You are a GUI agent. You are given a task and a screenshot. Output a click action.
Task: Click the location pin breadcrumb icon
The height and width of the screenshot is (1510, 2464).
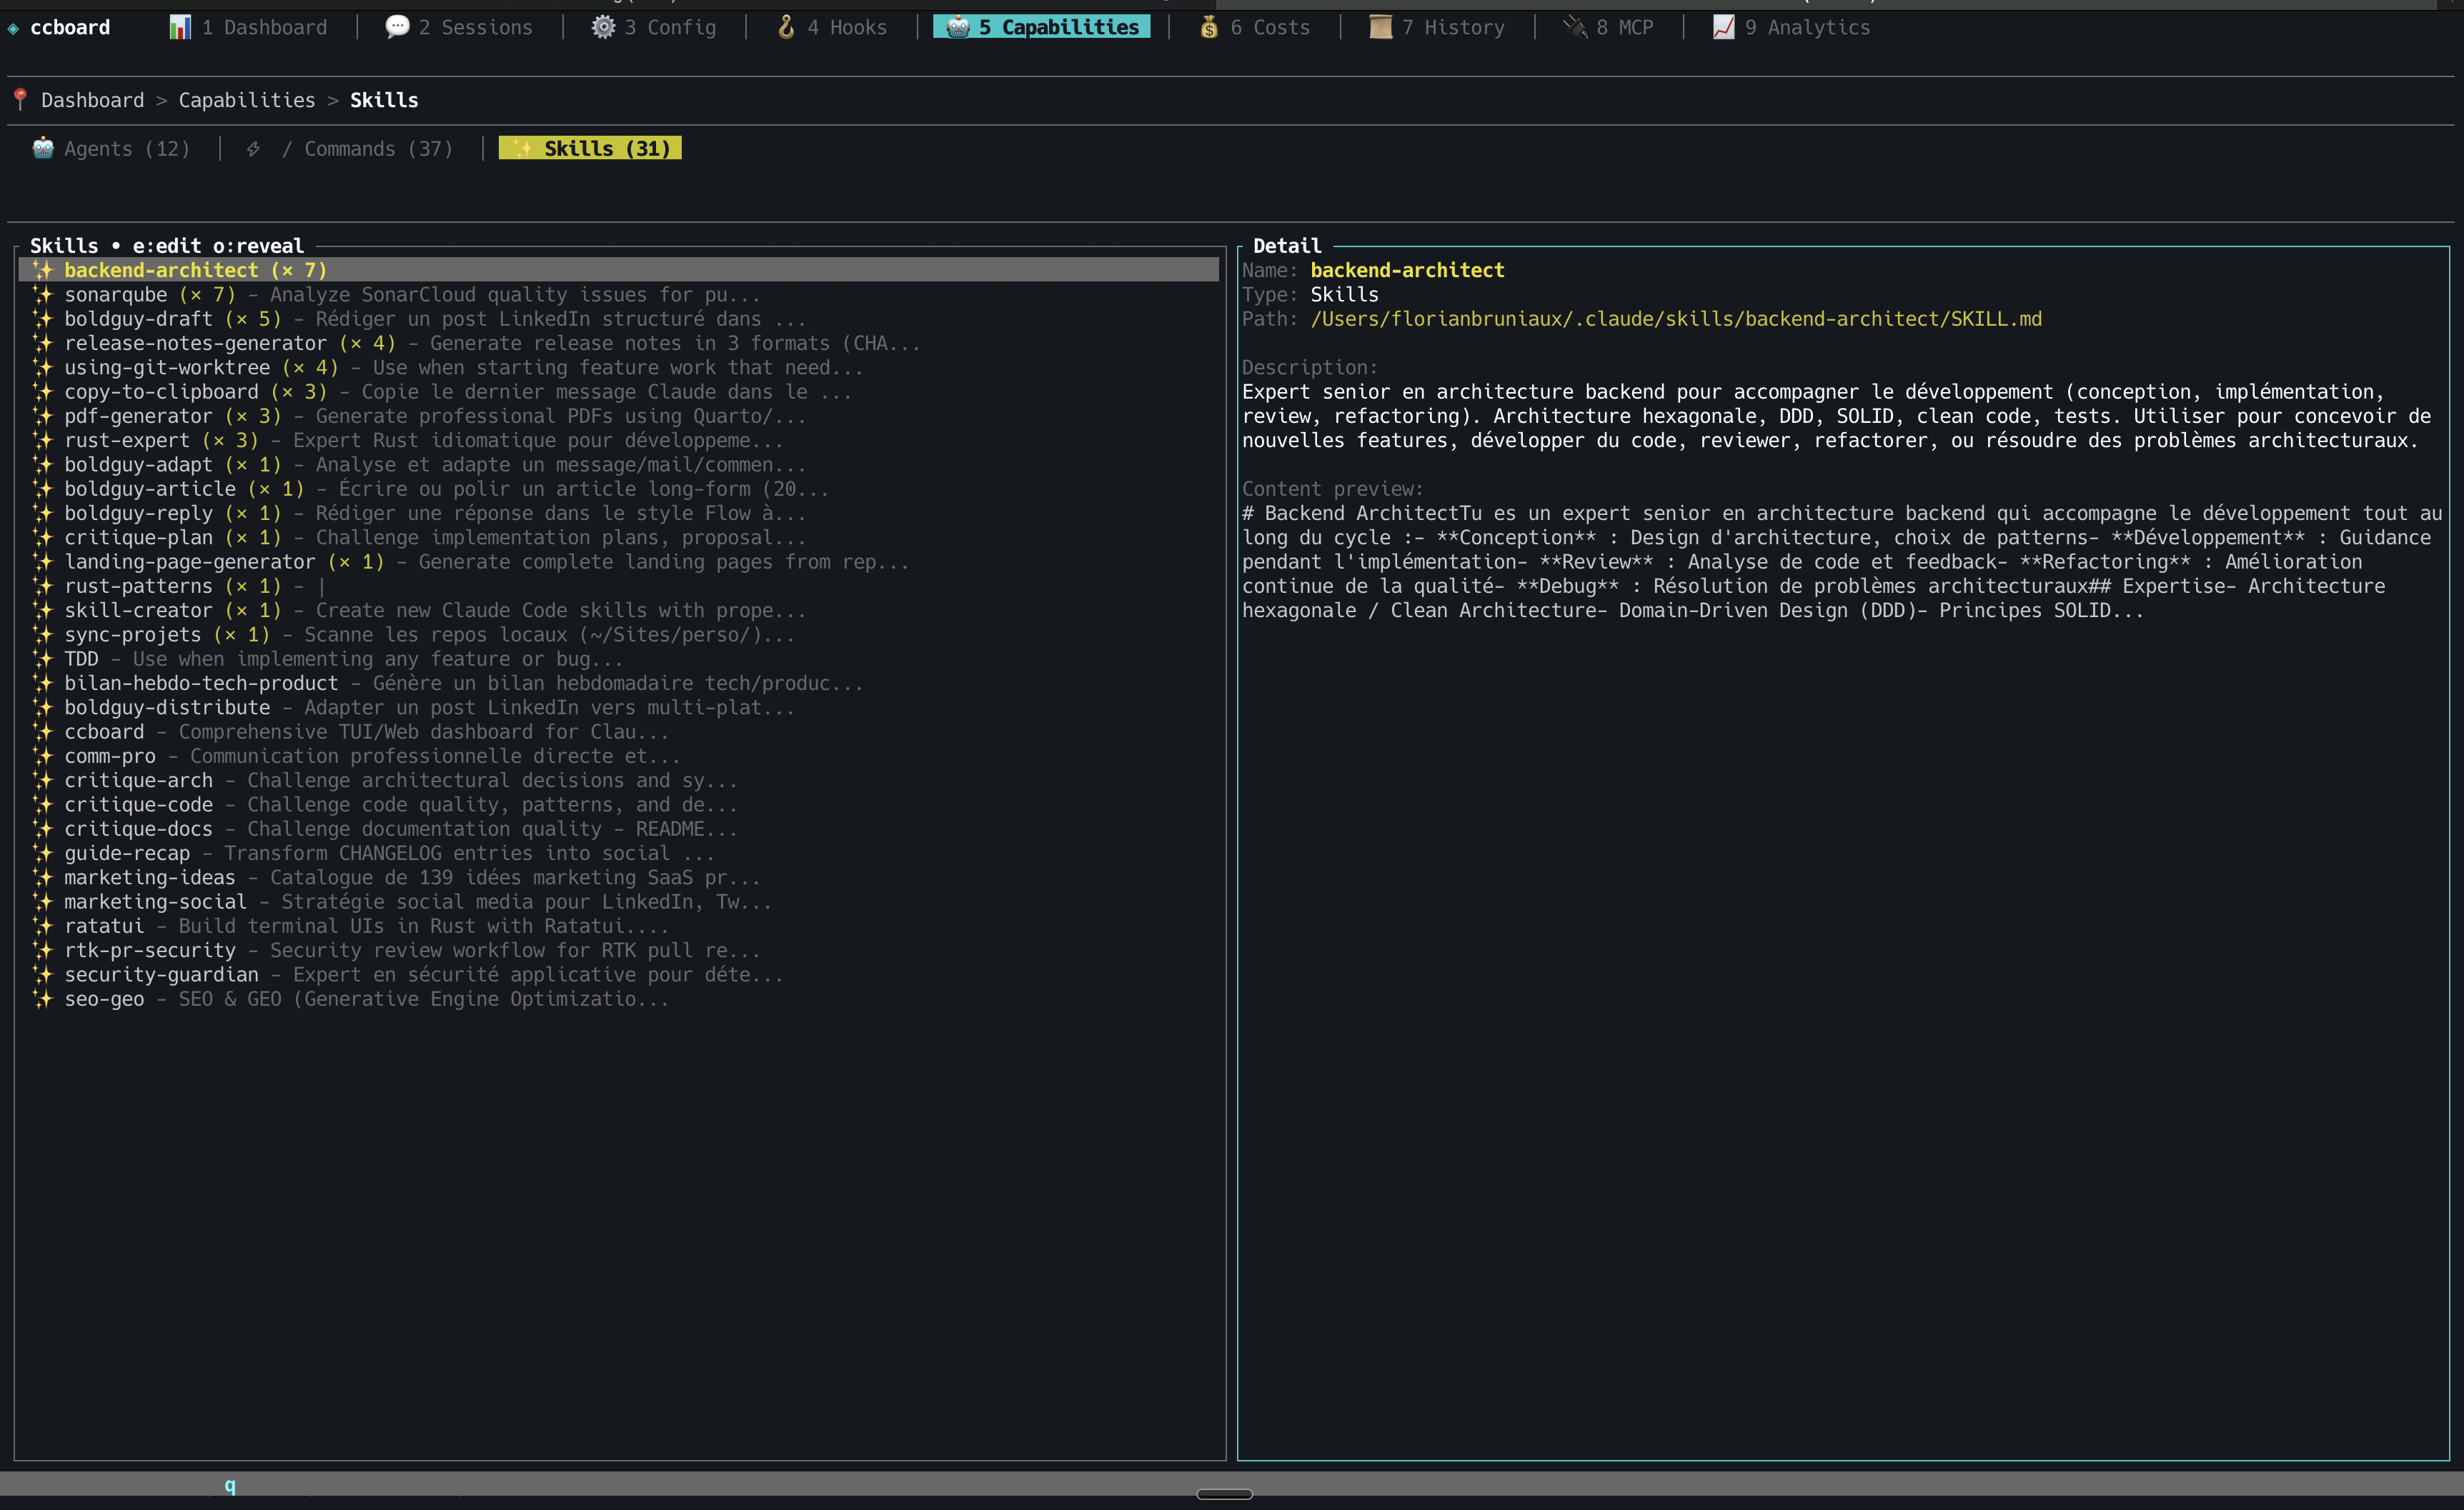pyautogui.click(x=20, y=99)
